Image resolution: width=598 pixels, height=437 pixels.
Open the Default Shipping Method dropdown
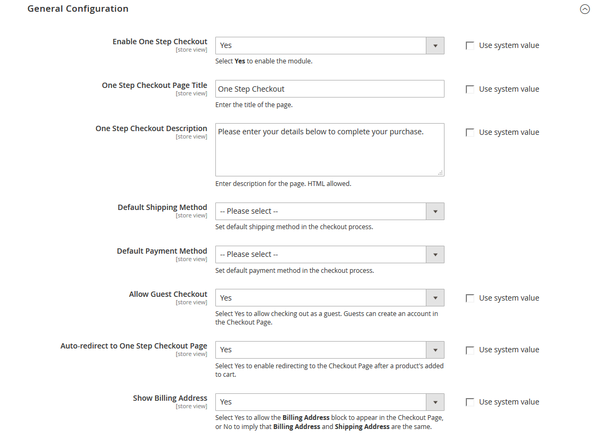[x=321, y=212]
